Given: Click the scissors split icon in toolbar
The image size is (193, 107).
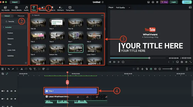Looking at the screenshot, I should tap(22, 69).
